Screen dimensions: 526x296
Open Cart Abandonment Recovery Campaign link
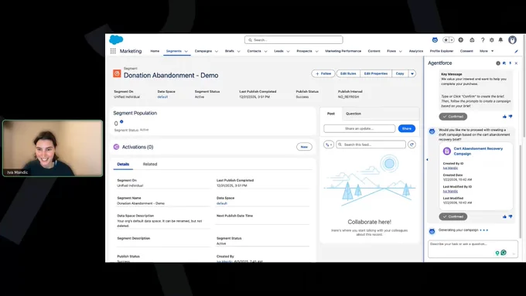point(478,151)
